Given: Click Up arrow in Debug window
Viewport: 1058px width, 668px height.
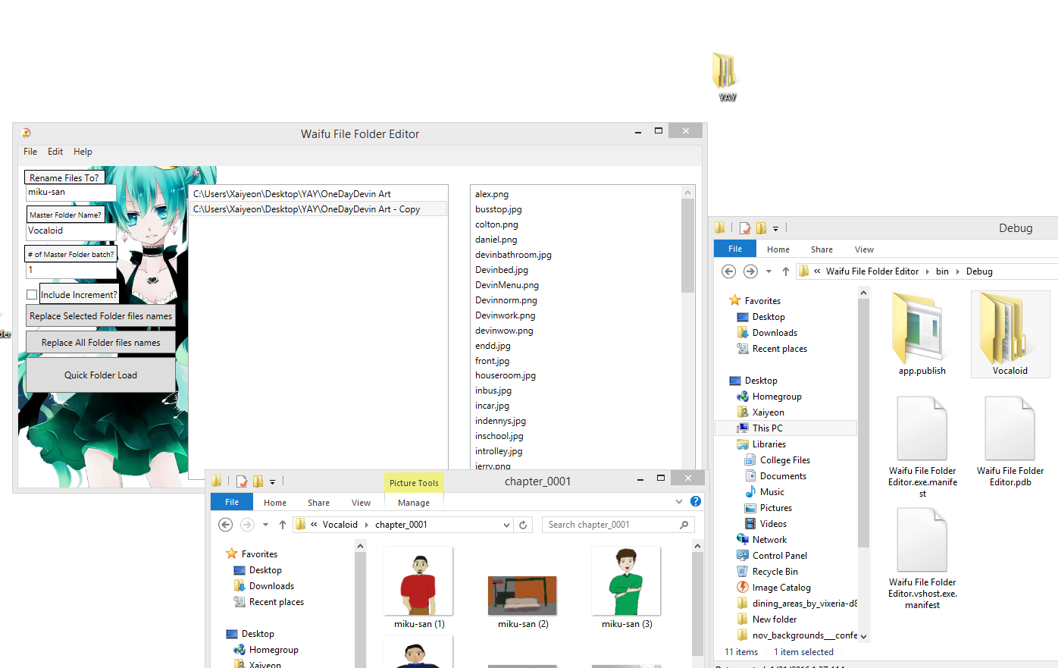Looking at the screenshot, I should click(785, 271).
